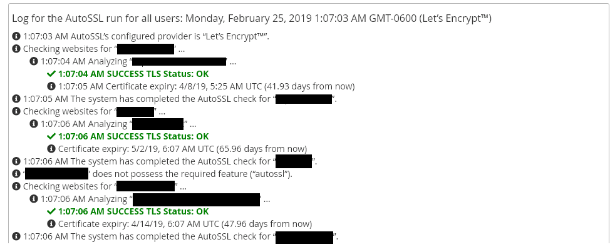Click the redacted domain in first Analyzing line
This screenshot has width=615, height=252.
coord(179,61)
